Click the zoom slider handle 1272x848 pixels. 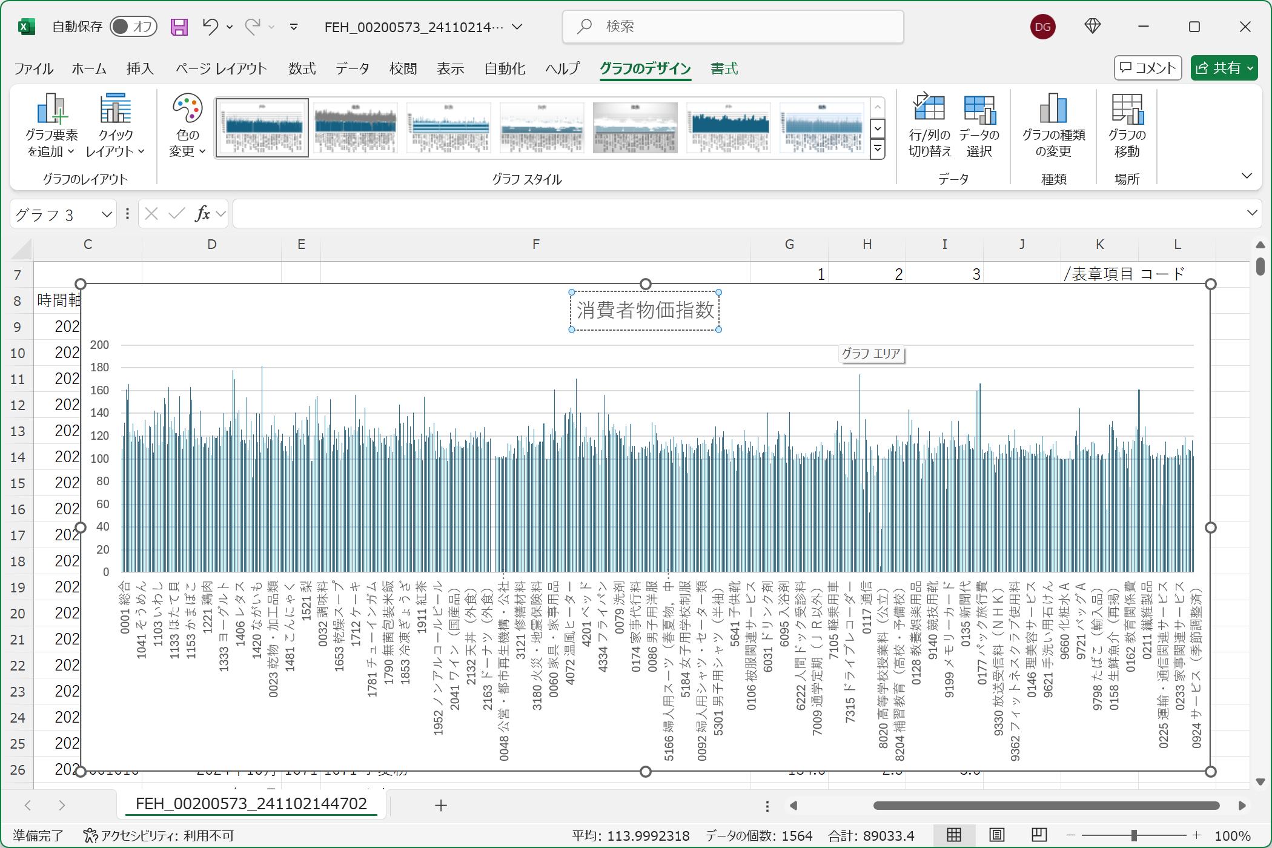click(x=1134, y=836)
